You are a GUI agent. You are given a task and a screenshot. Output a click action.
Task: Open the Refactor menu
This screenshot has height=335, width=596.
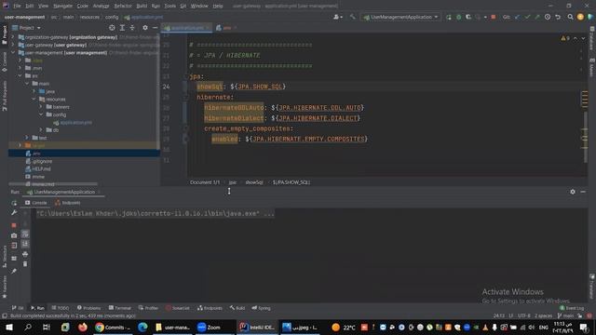pyautogui.click(x=123, y=7)
